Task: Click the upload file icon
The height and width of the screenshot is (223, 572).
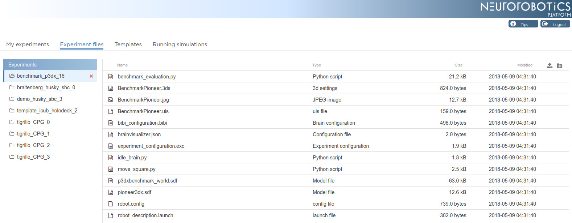Action: [x=550, y=65]
